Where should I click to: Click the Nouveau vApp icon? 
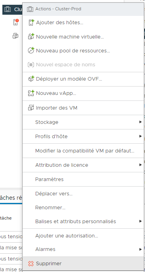click(31, 93)
